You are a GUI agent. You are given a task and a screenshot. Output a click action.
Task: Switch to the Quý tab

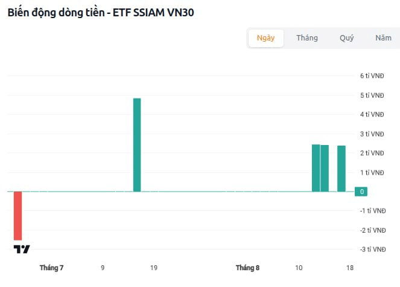pos(346,38)
